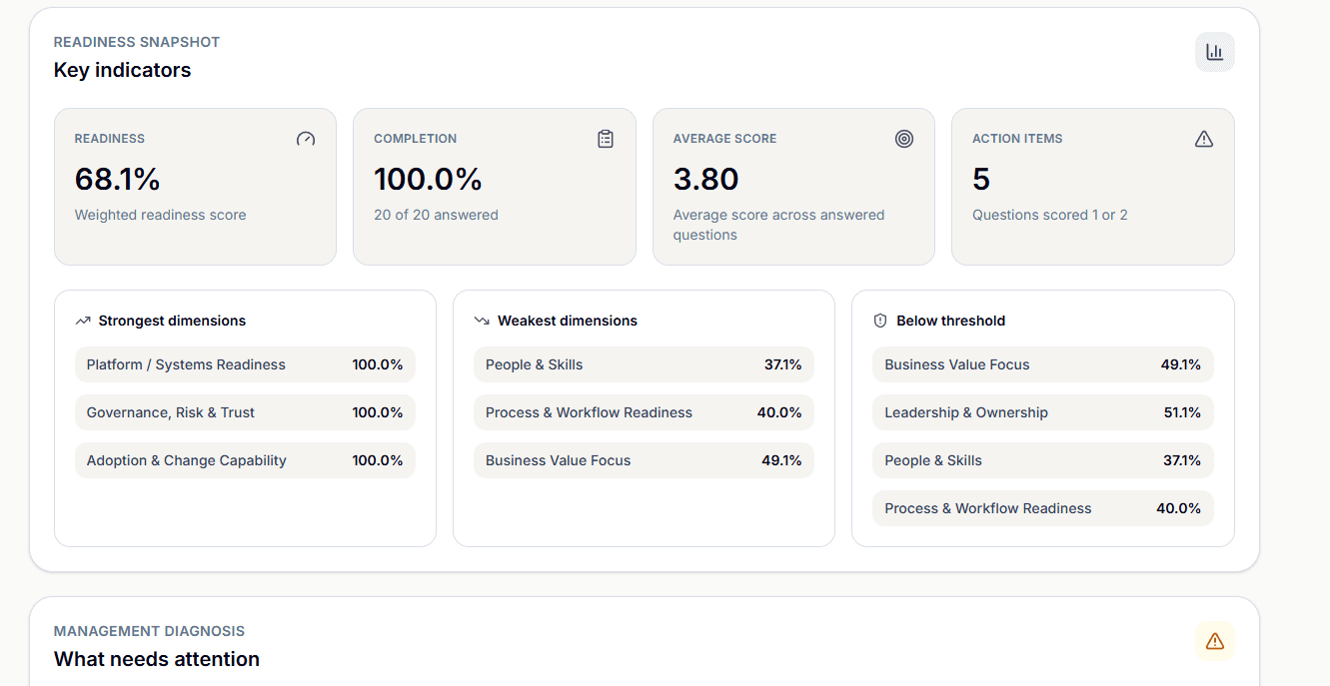Select the Platform / Systems Readiness row

(245, 364)
